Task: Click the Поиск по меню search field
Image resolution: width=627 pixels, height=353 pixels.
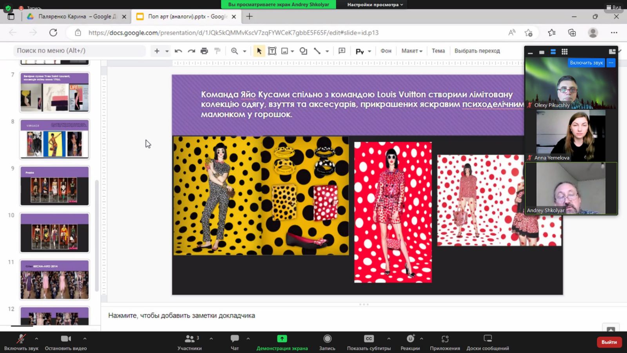Action: [80, 51]
